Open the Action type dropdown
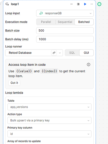Screen dimensions: 108x144 tap(49, 120)
